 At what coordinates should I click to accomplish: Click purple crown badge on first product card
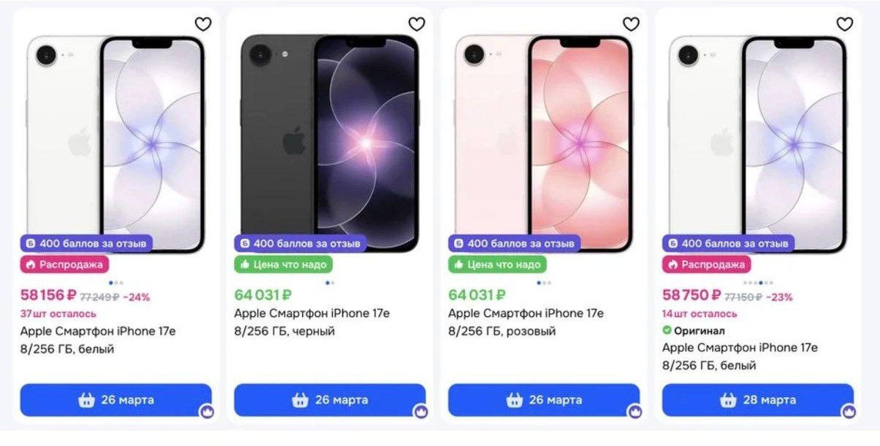coord(207,412)
